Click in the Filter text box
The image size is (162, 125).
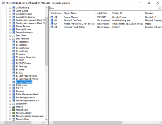tap(104, 8)
